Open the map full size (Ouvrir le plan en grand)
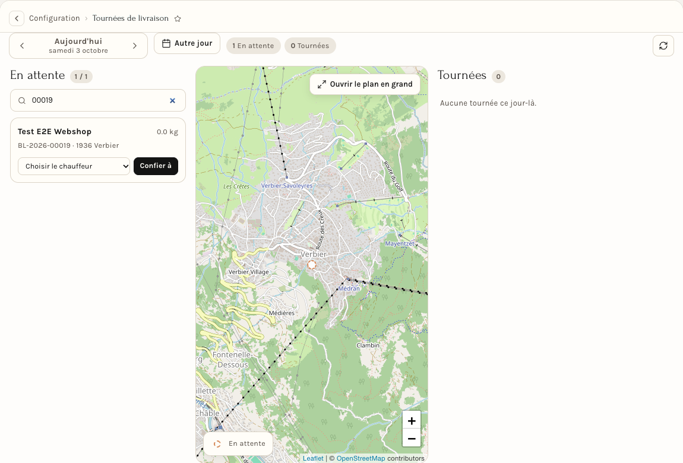 click(x=365, y=84)
